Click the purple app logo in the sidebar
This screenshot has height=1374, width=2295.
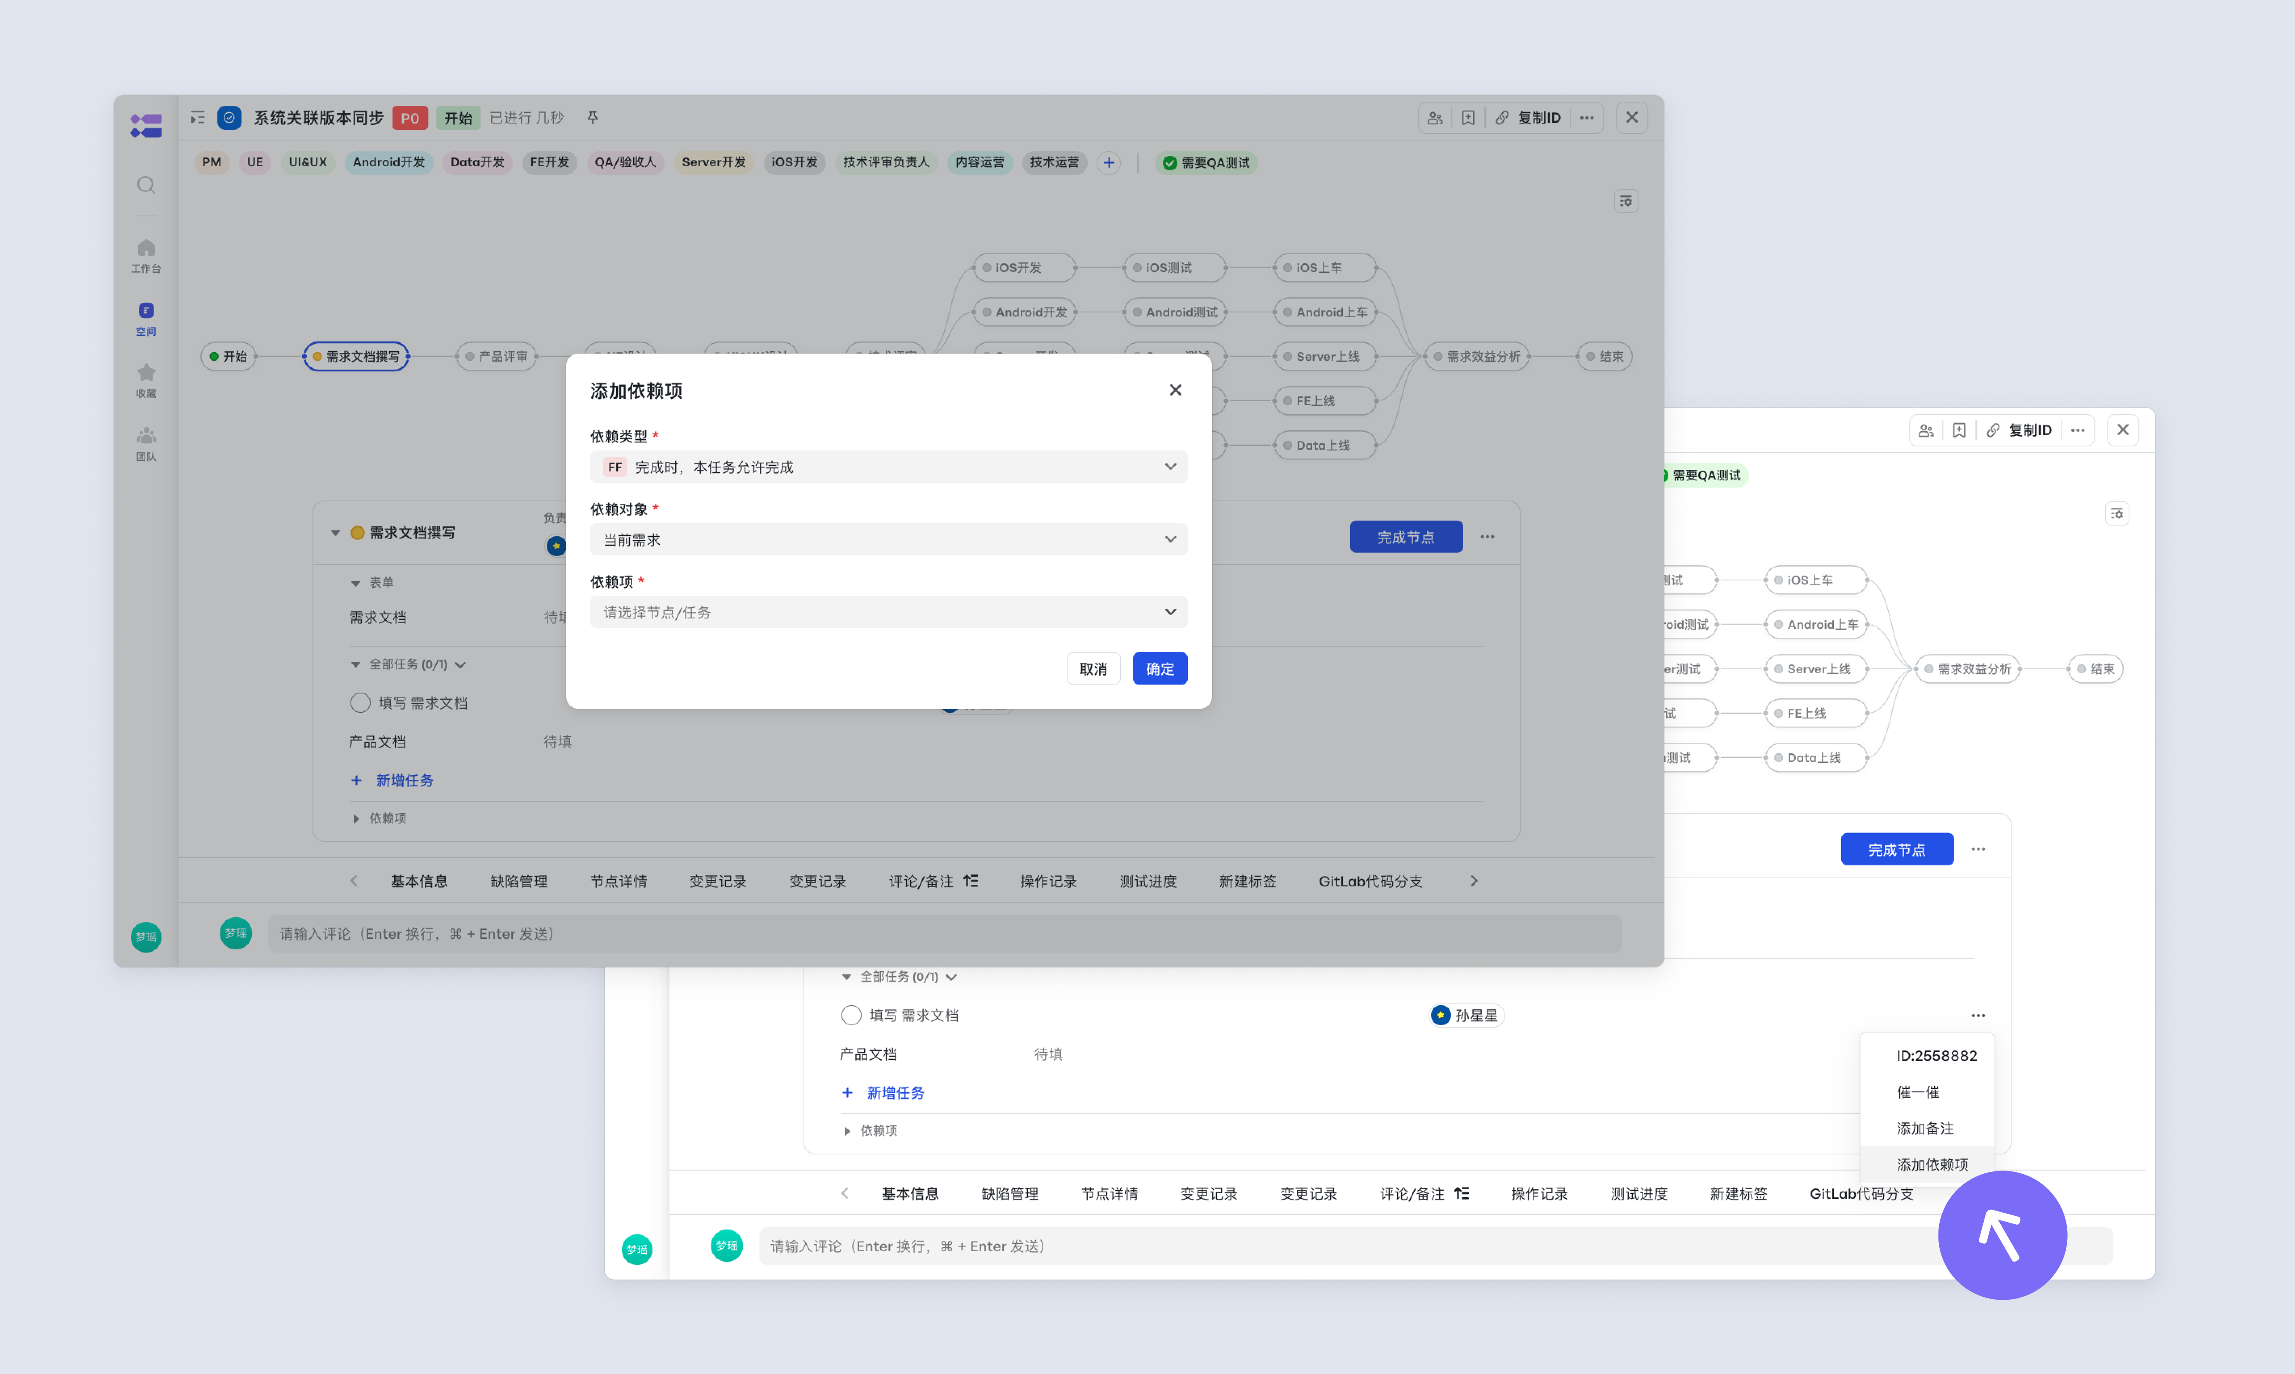145,125
